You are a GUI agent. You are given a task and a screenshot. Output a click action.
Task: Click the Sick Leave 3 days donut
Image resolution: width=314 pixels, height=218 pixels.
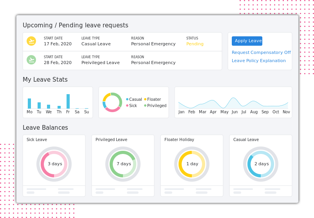pos(54,164)
